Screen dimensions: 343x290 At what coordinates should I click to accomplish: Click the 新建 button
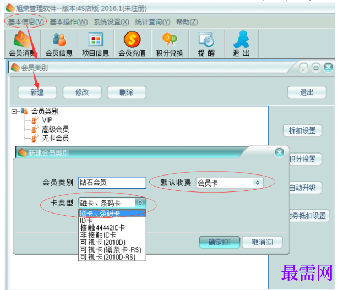click(x=37, y=92)
